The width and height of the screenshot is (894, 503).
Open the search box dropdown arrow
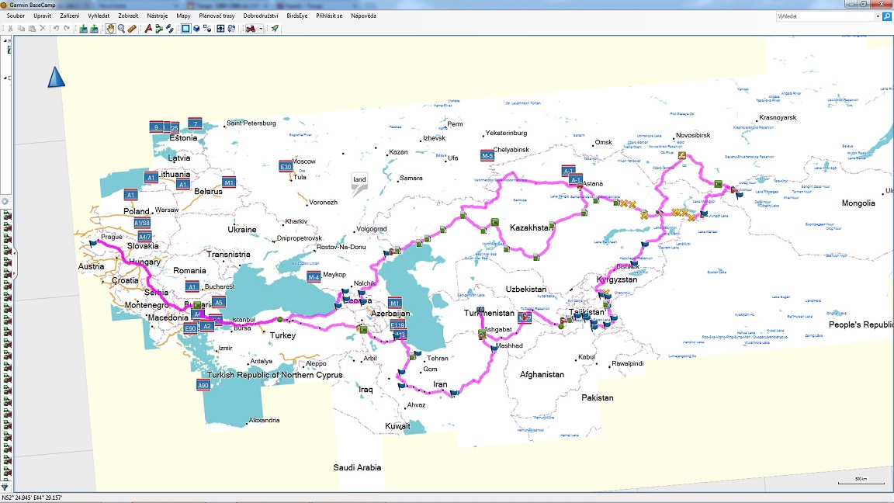877,16
